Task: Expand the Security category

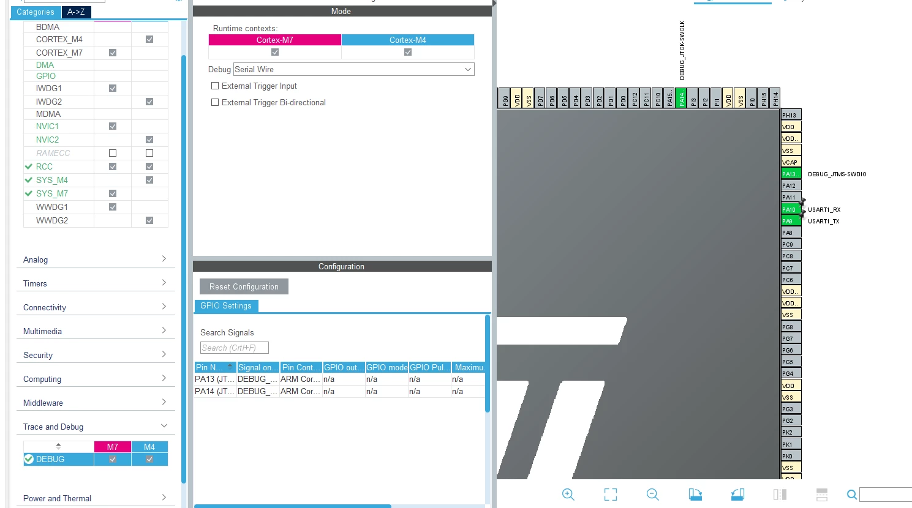Action: (96, 355)
